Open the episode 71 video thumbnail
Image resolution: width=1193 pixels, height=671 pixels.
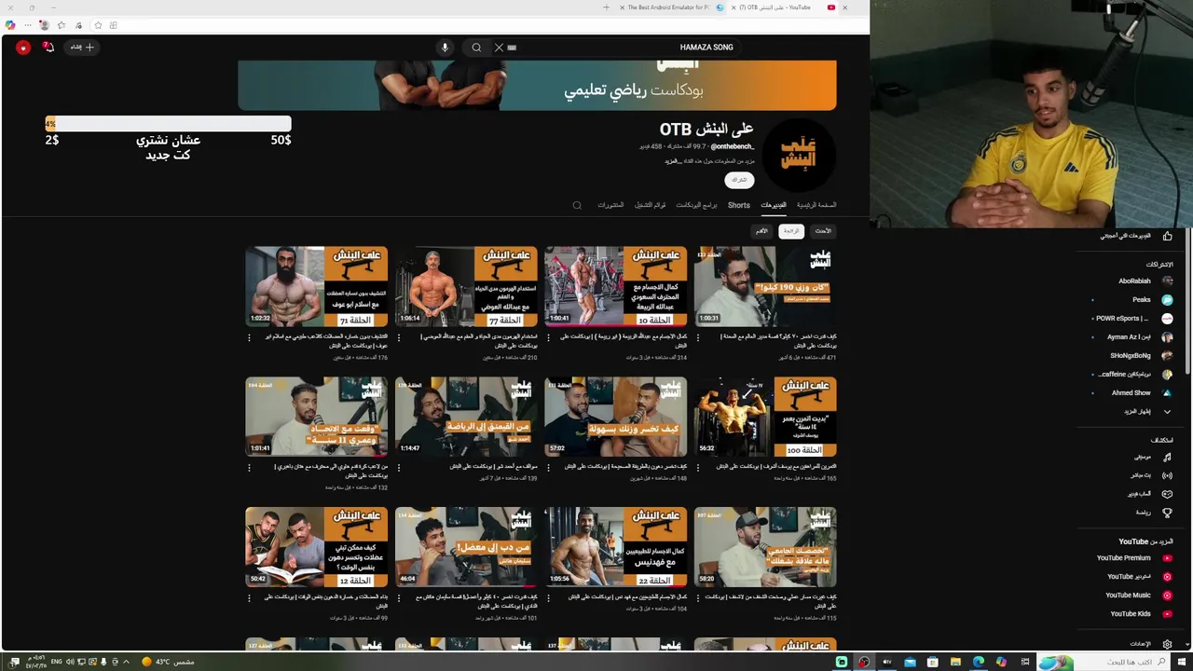pyautogui.click(x=317, y=286)
